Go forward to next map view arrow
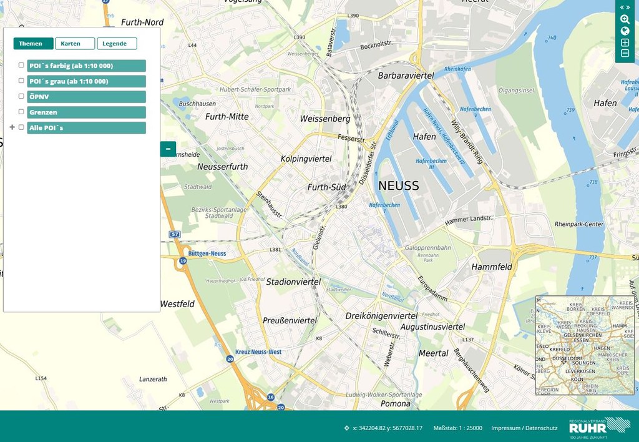Image resolution: width=639 pixels, height=442 pixels. [x=628, y=7]
